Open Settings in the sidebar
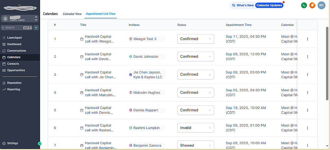 [13, 143]
